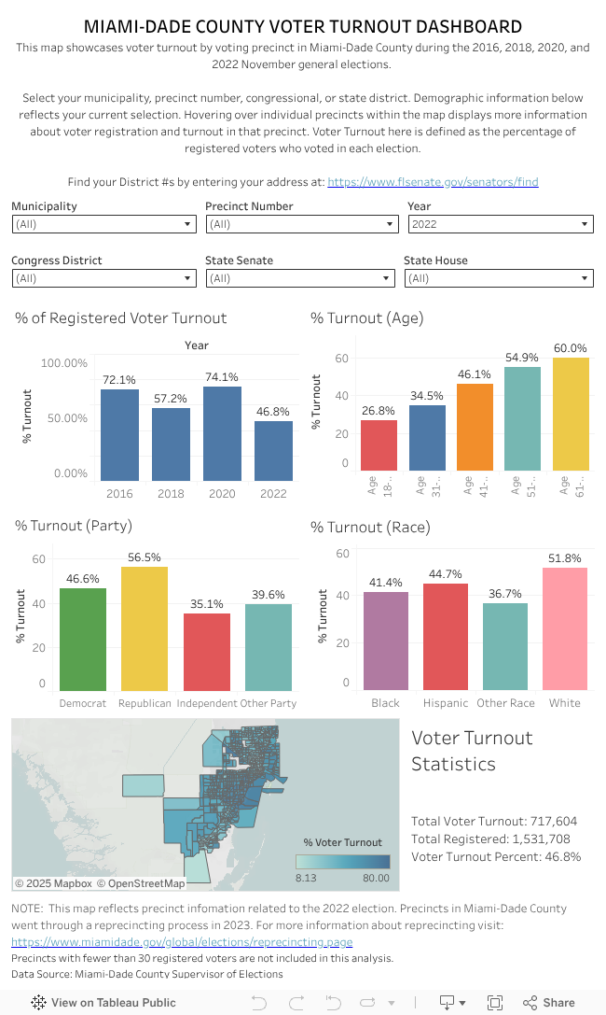Open the Year filter set to 2022
606x1015 pixels.
click(x=501, y=224)
